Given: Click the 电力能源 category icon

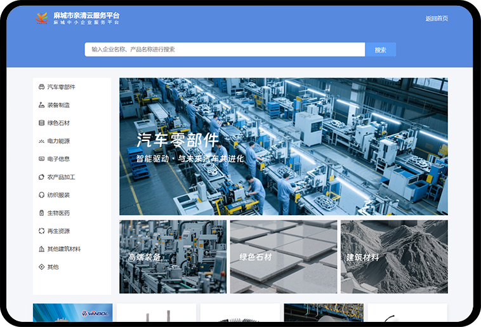Looking at the screenshot, I should [41, 141].
